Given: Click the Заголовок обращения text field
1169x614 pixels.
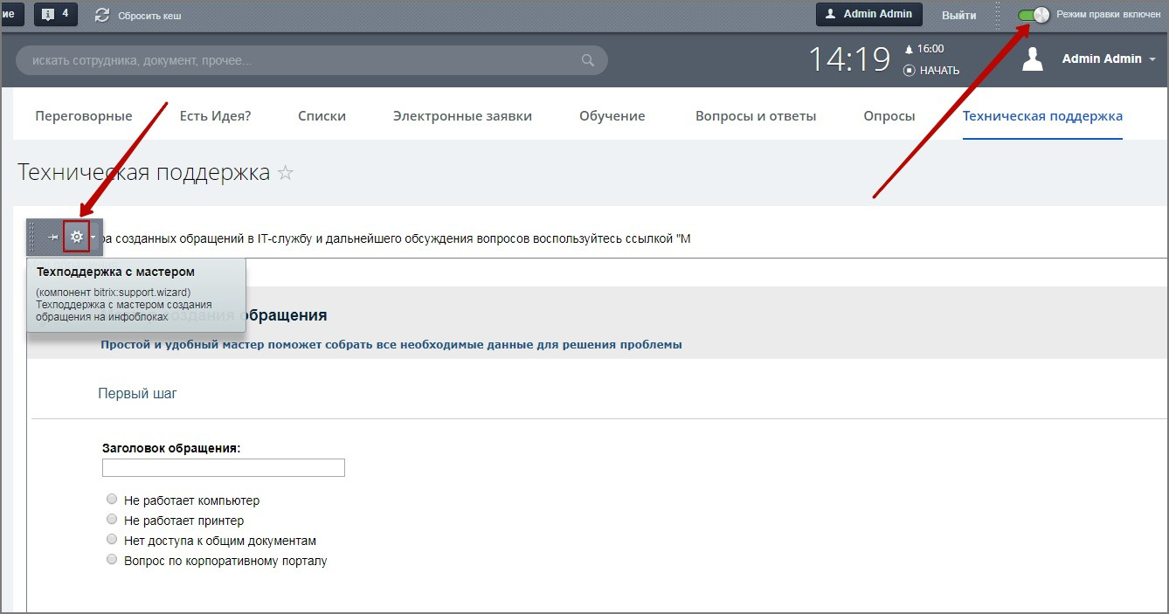Looking at the screenshot, I should point(224,468).
